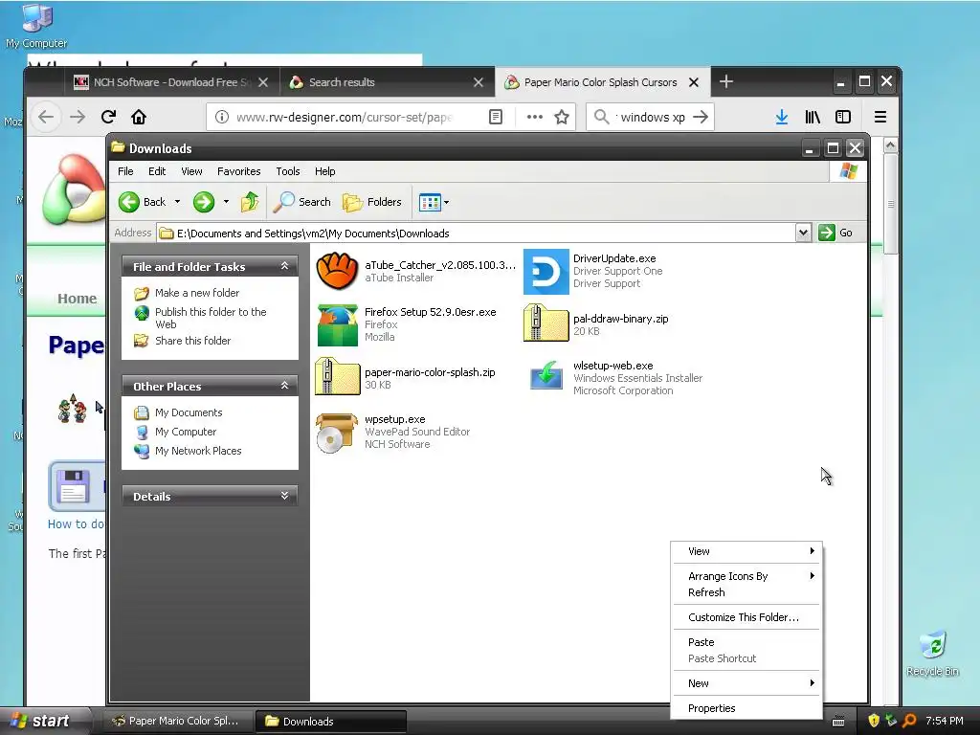
Task: Open Back history dropdown arrow
Action: pos(177,202)
